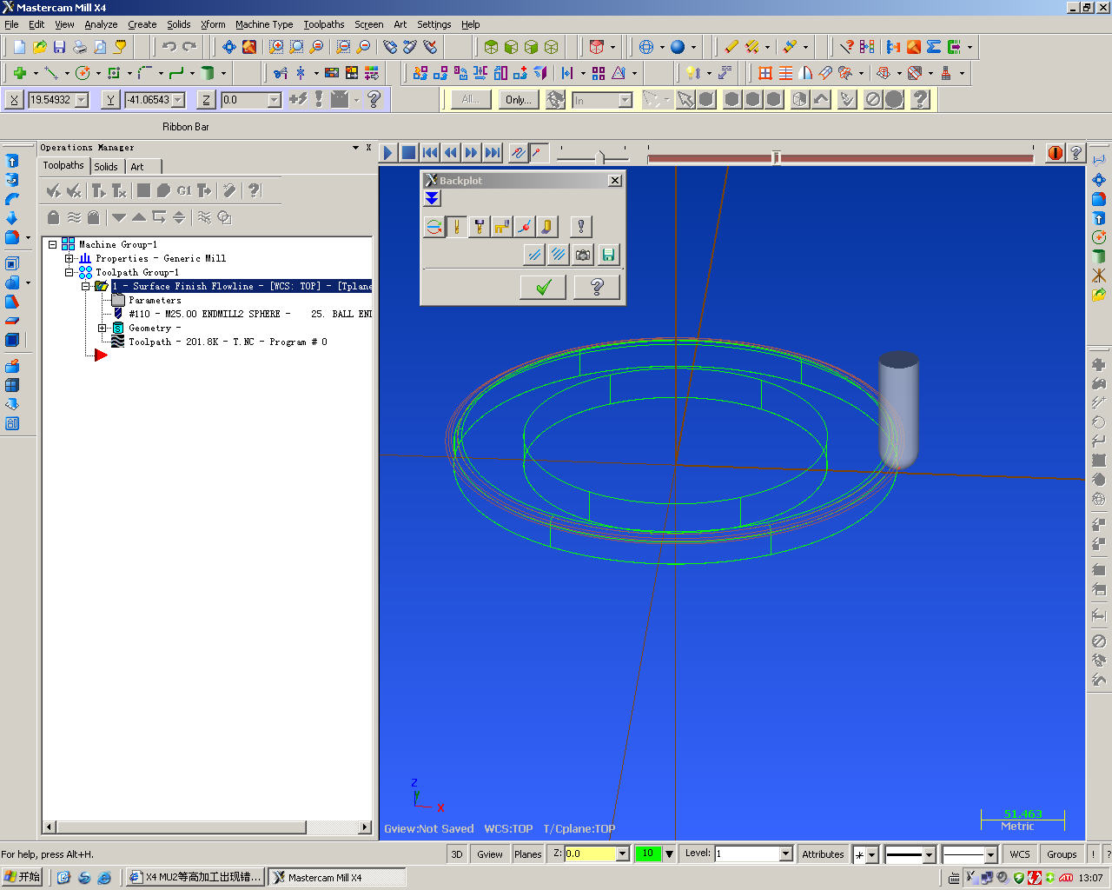Viewport: 1112px width, 890px height.
Task: Create a new file with the blank page icon
Action: [x=19, y=47]
